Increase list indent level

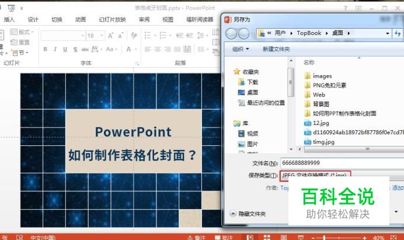189,35
